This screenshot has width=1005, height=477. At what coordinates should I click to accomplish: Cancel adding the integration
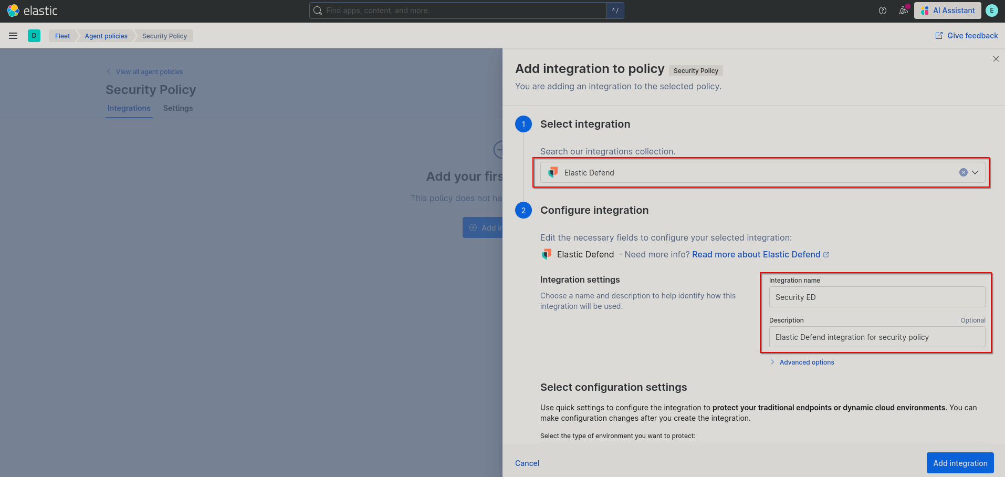(527, 463)
